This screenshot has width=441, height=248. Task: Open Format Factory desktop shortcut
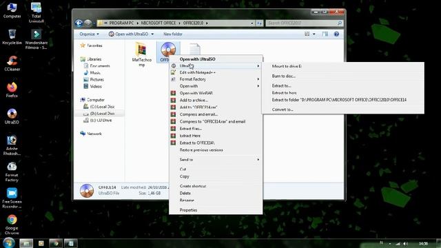click(12, 172)
